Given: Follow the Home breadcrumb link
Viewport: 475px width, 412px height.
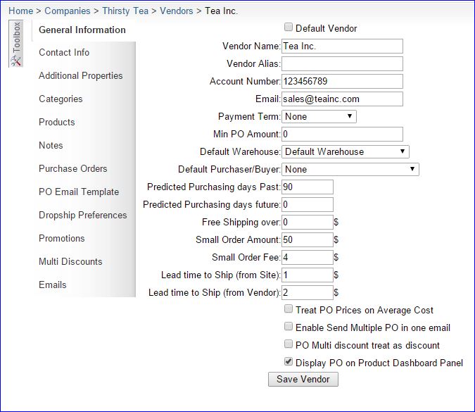Looking at the screenshot, I should point(20,11).
